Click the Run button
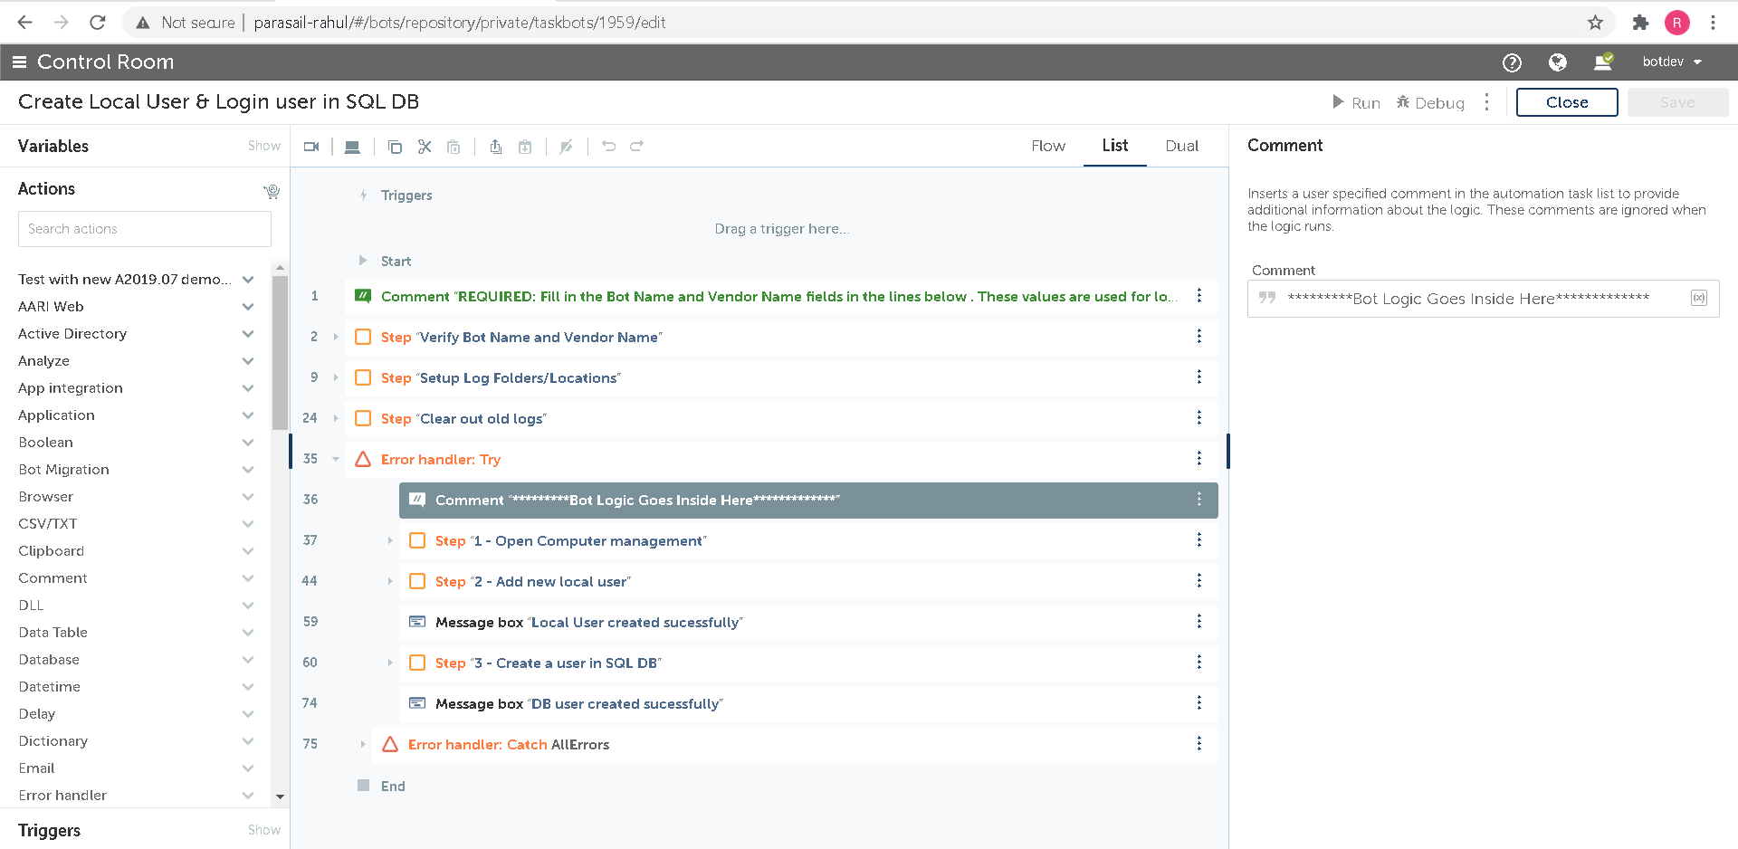Image resolution: width=1738 pixels, height=849 pixels. pyautogui.click(x=1356, y=102)
